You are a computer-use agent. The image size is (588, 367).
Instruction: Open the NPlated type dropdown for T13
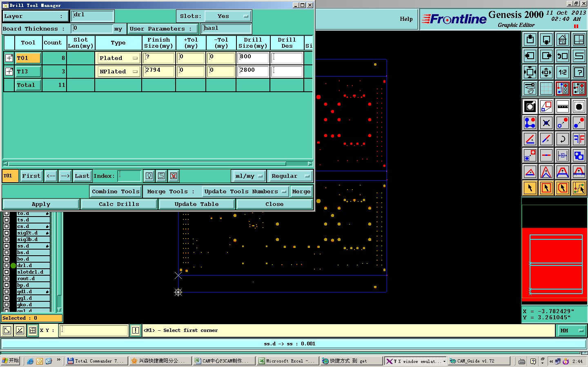[118, 72]
